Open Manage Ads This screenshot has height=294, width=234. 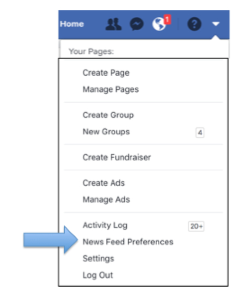[x=106, y=199]
